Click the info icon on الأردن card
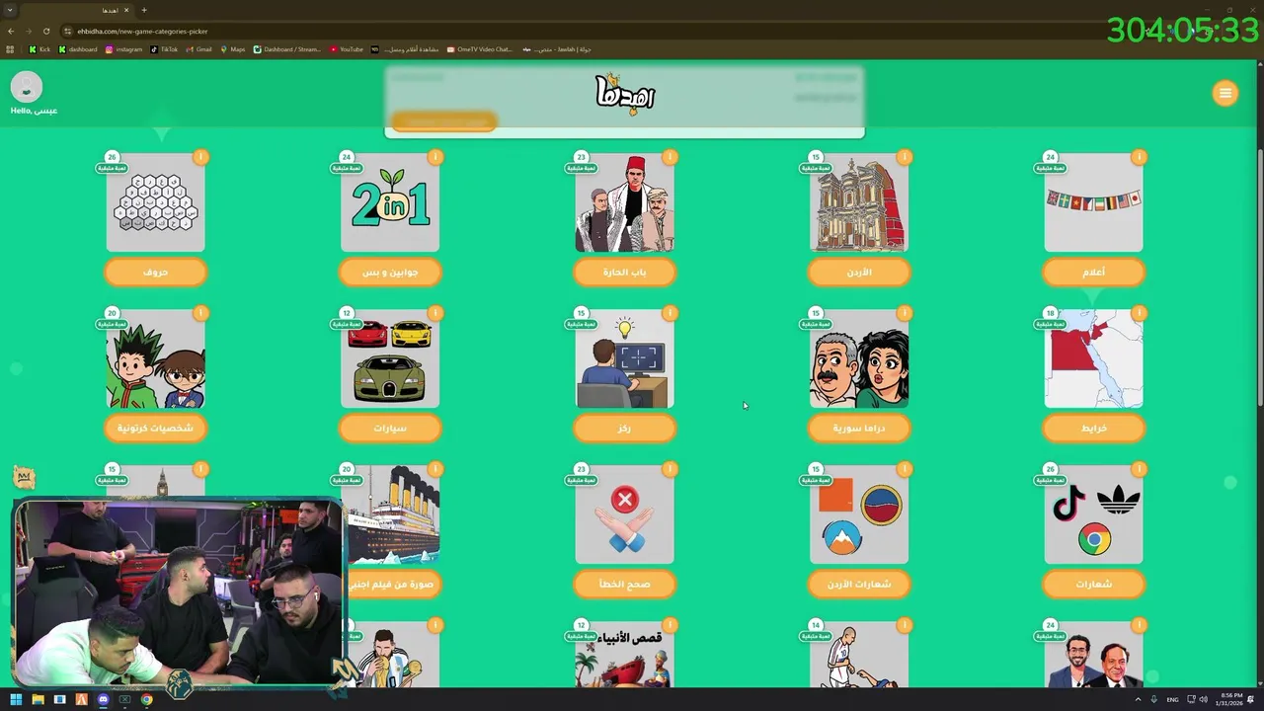Image resolution: width=1264 pixels, height=711 pixels. [905, 157]
